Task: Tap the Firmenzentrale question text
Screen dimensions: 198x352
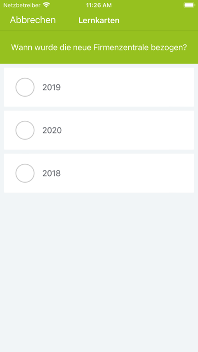Action: [99, 48]
